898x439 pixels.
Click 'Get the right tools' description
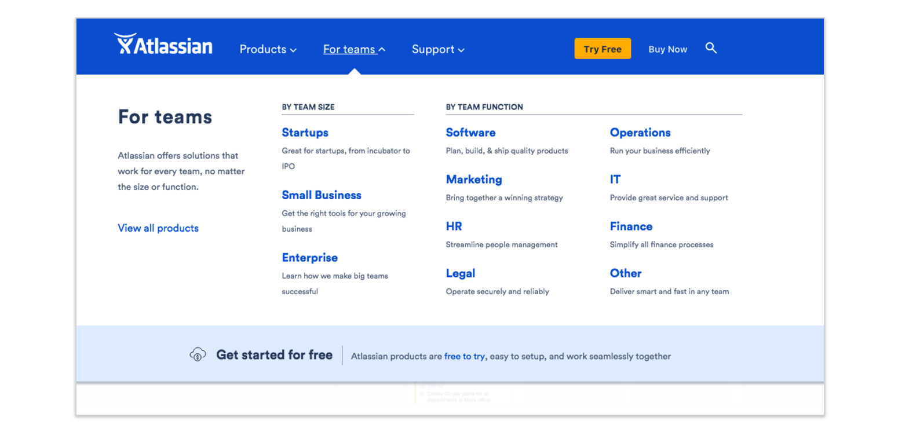344,221
